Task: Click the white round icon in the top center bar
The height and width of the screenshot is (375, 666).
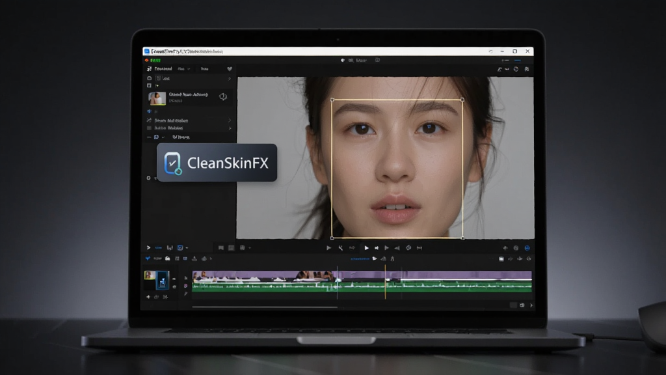Action: point(343,61)
